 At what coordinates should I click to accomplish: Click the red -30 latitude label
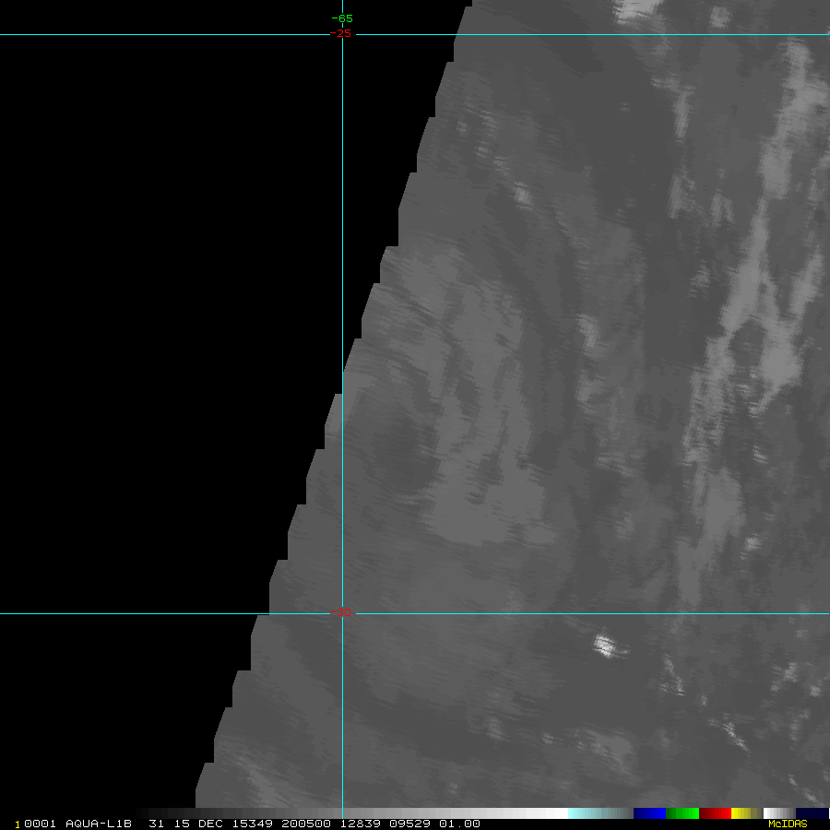342,612
